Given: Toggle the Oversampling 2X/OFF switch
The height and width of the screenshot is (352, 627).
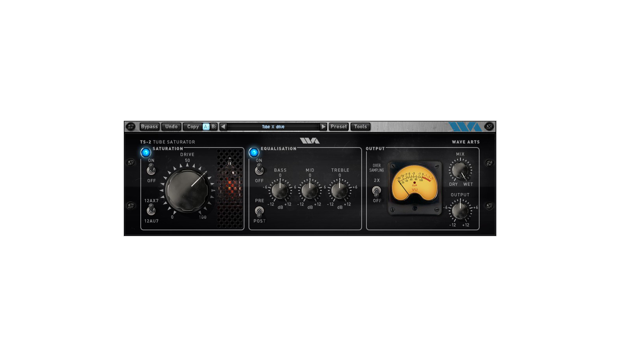Looking at the screenshot, I should (377, 191).
